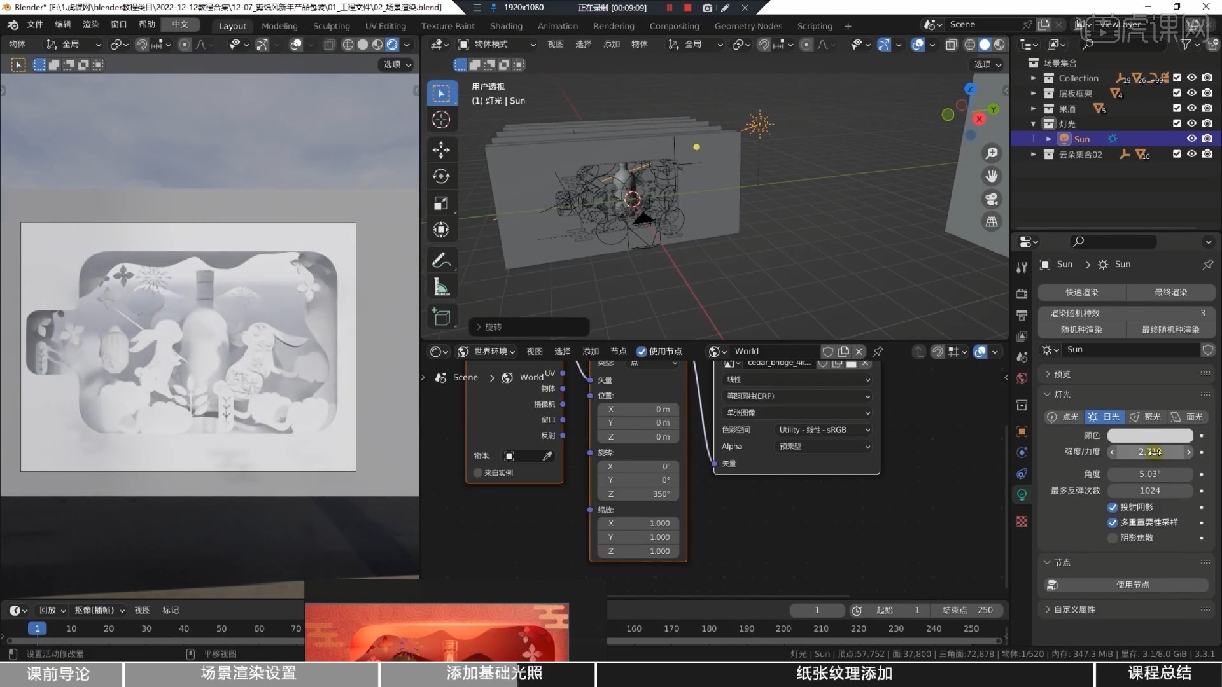Switch perspective/orthographic grid icon
This screenshot has height=687, width=1222.
pyautogui.click(x=992, y=222)
